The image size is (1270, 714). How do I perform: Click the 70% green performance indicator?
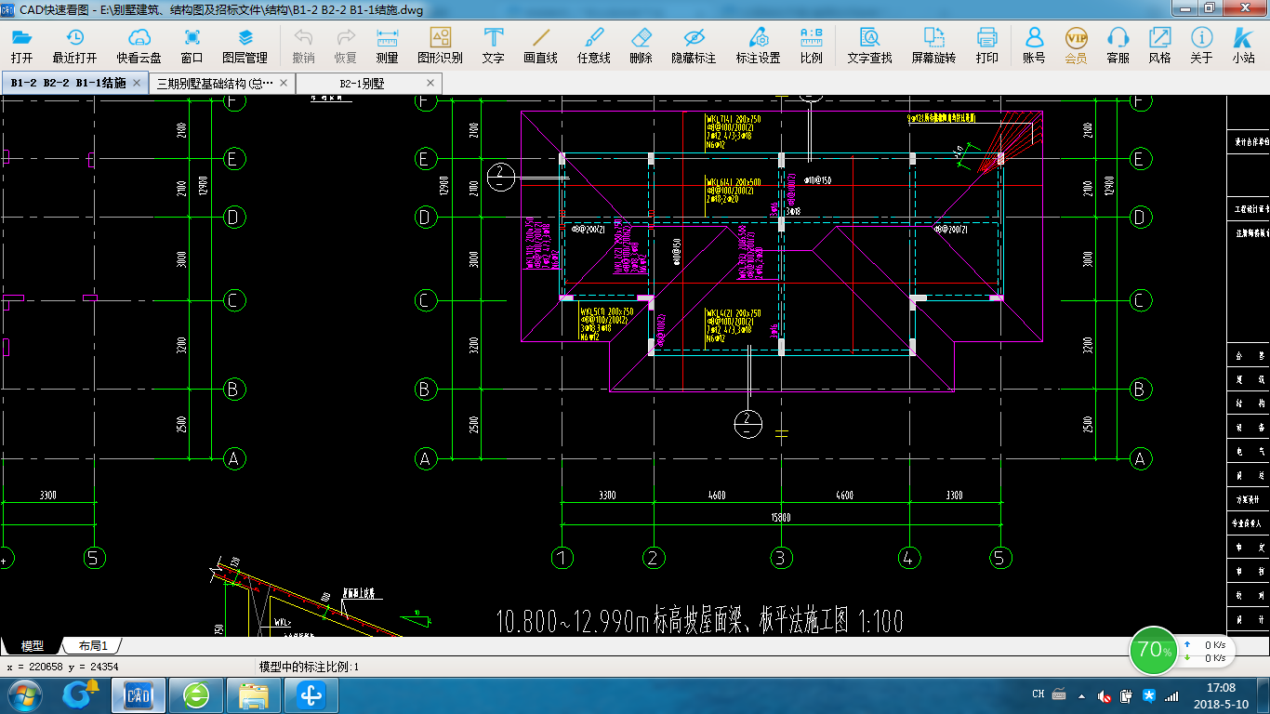(x=1153, y=650)
